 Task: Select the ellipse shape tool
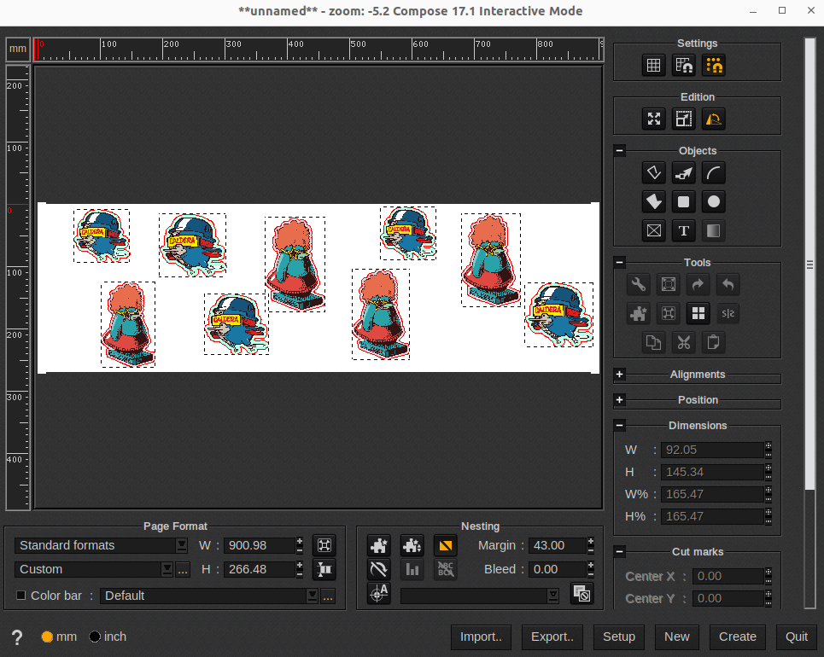(713, 201)
